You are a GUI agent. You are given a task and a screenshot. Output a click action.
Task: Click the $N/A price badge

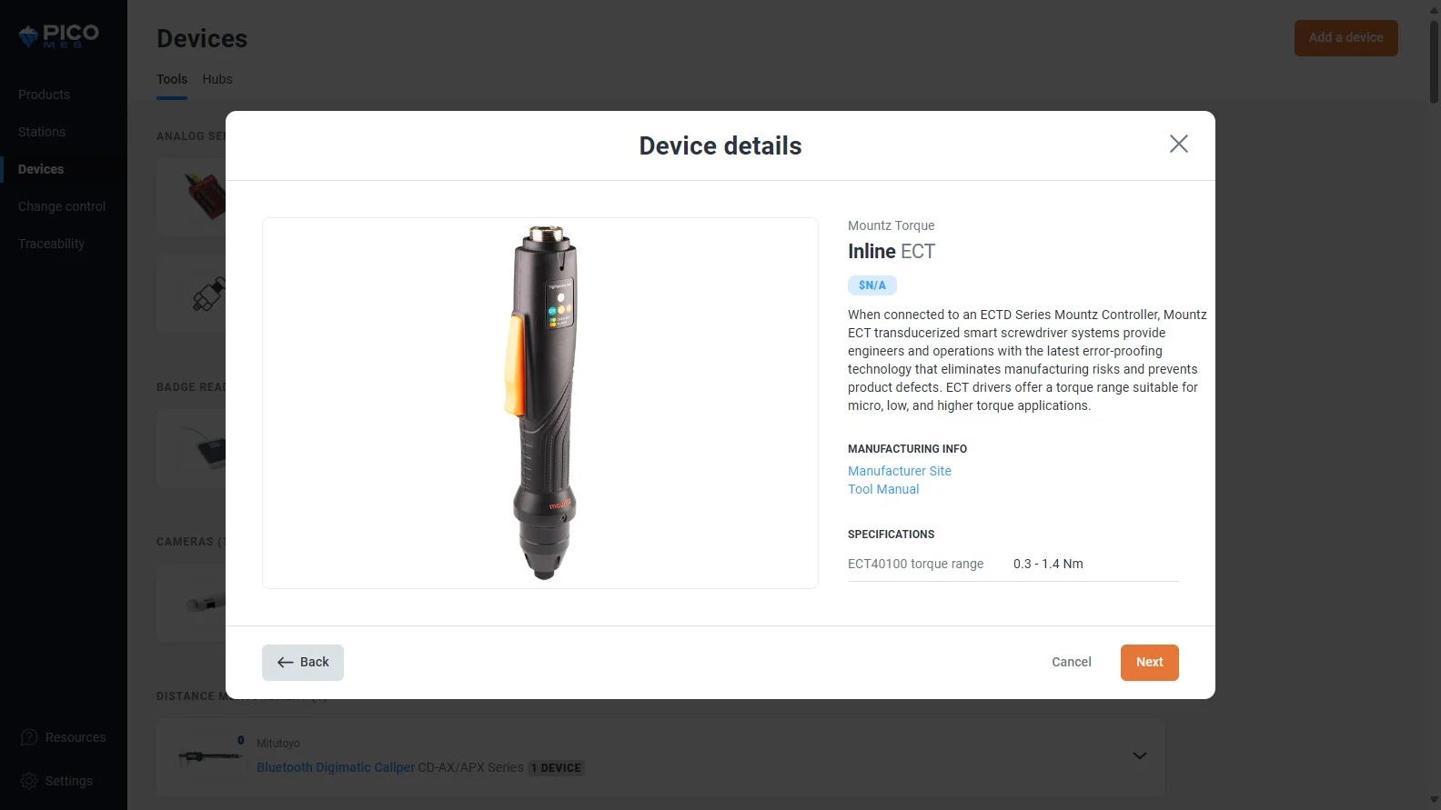(872, 285)
